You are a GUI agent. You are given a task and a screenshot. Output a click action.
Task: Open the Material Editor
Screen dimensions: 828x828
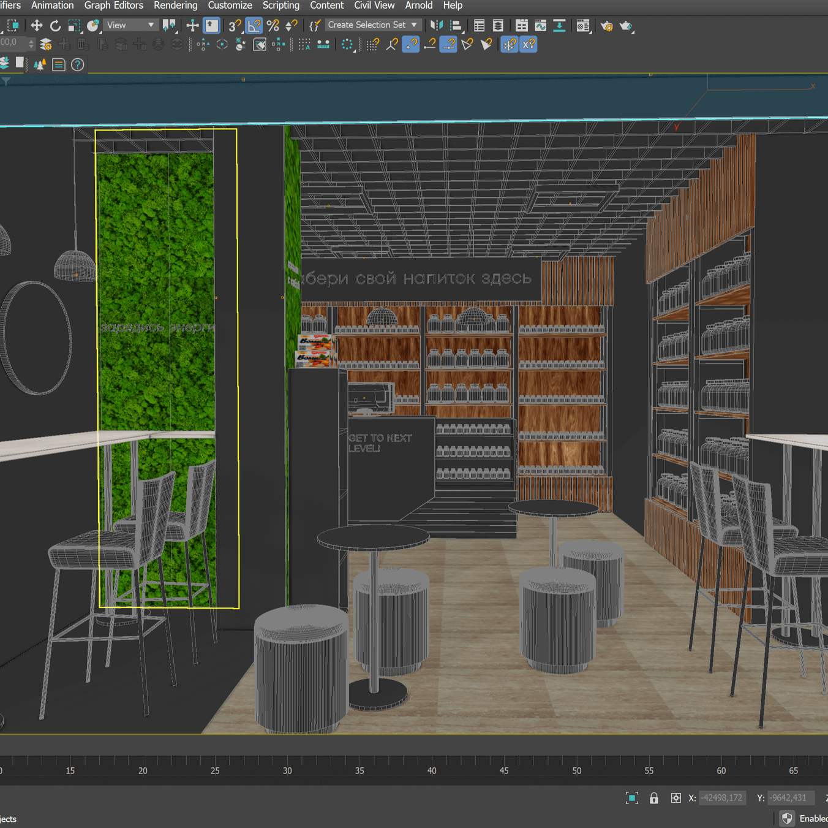click(x=583, y=25)
